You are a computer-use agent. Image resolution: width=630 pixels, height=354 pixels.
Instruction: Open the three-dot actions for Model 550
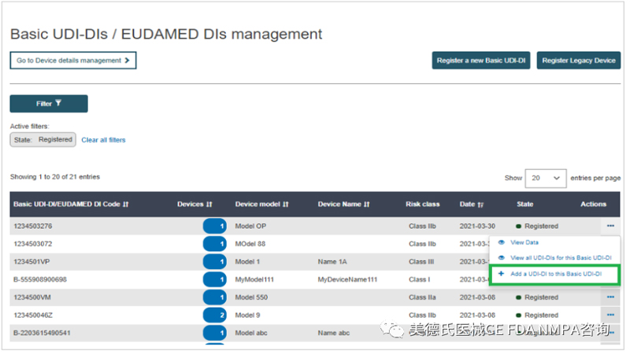610,297
